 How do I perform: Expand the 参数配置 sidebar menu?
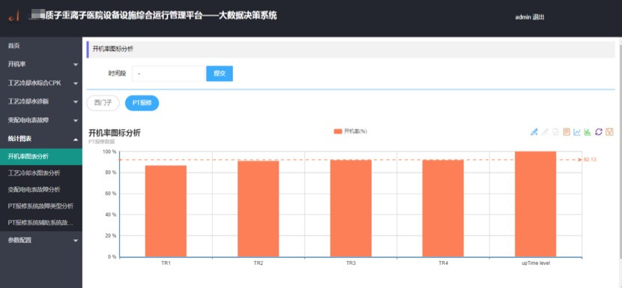[x=41, y=240]
